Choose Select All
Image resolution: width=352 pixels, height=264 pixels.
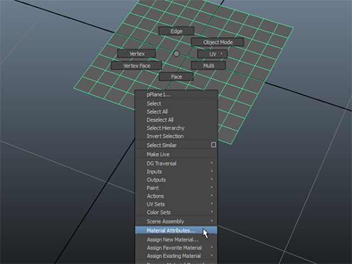[x=176, y=112]
